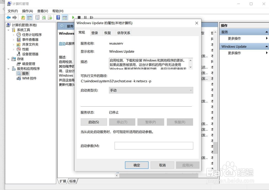Click the 确定 button
269x190 pixels.
click(x=137, y=165)
